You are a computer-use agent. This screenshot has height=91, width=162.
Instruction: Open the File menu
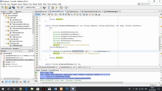coord(2,4)
